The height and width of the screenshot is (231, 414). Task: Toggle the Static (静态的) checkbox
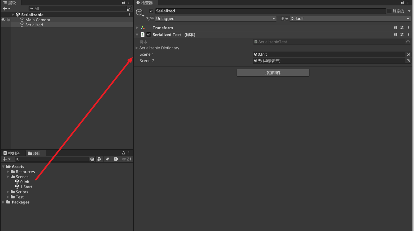tap(389, 11)
